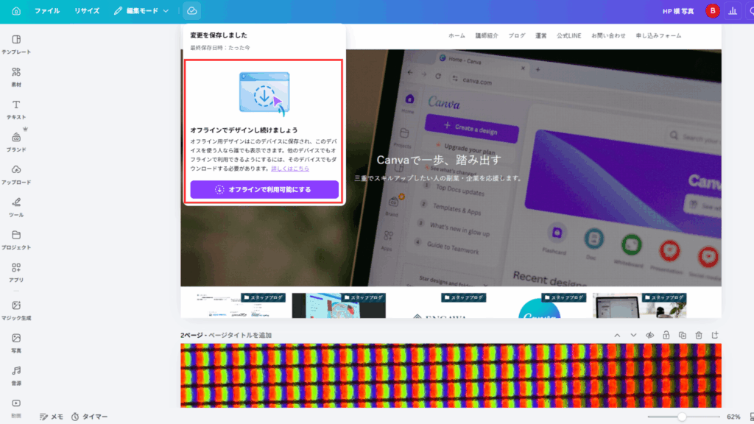
Task: Open the リサイズ menu
Action: click(87, 11)
